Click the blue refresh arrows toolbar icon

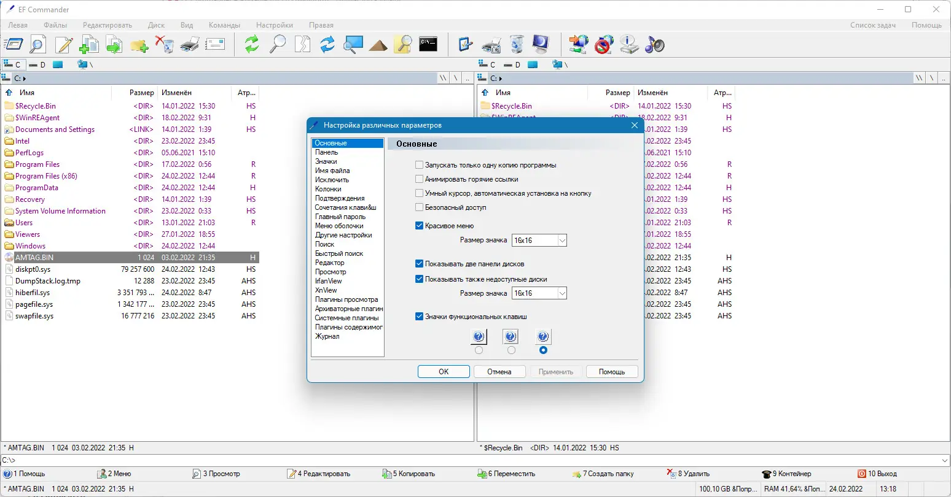tap(327, 44)
